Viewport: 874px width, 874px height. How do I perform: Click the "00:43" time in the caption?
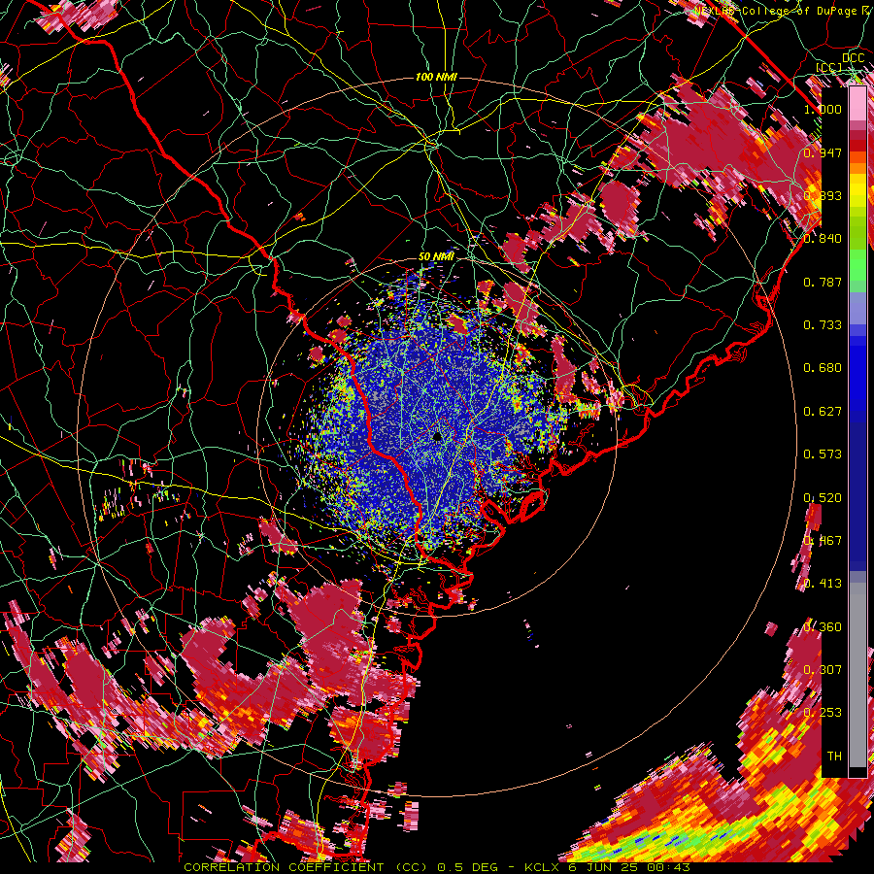point(669,867)
